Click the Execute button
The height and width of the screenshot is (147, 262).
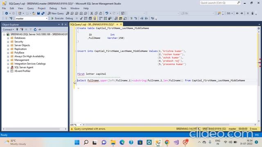[57, 18]
